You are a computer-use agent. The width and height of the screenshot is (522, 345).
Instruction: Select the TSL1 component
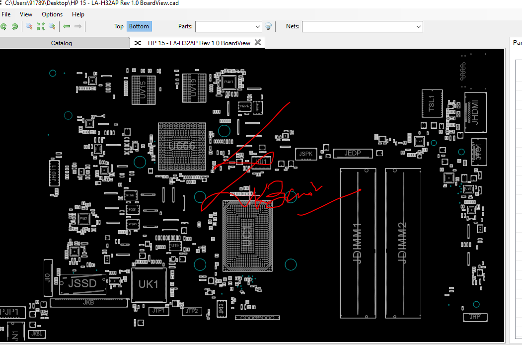pos(432,103)
